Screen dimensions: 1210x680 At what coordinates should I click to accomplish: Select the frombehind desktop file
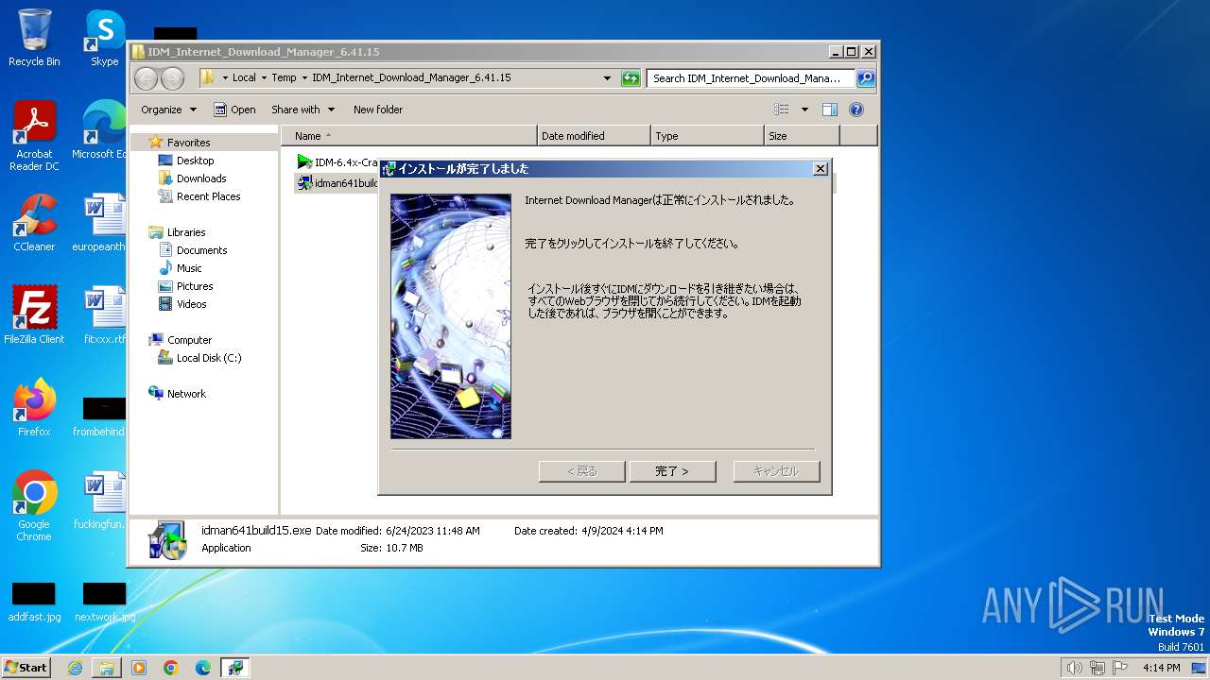pos(99,416)
